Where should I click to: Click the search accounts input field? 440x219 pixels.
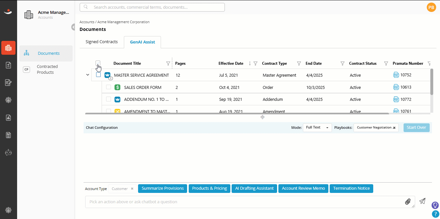(152, 7)
